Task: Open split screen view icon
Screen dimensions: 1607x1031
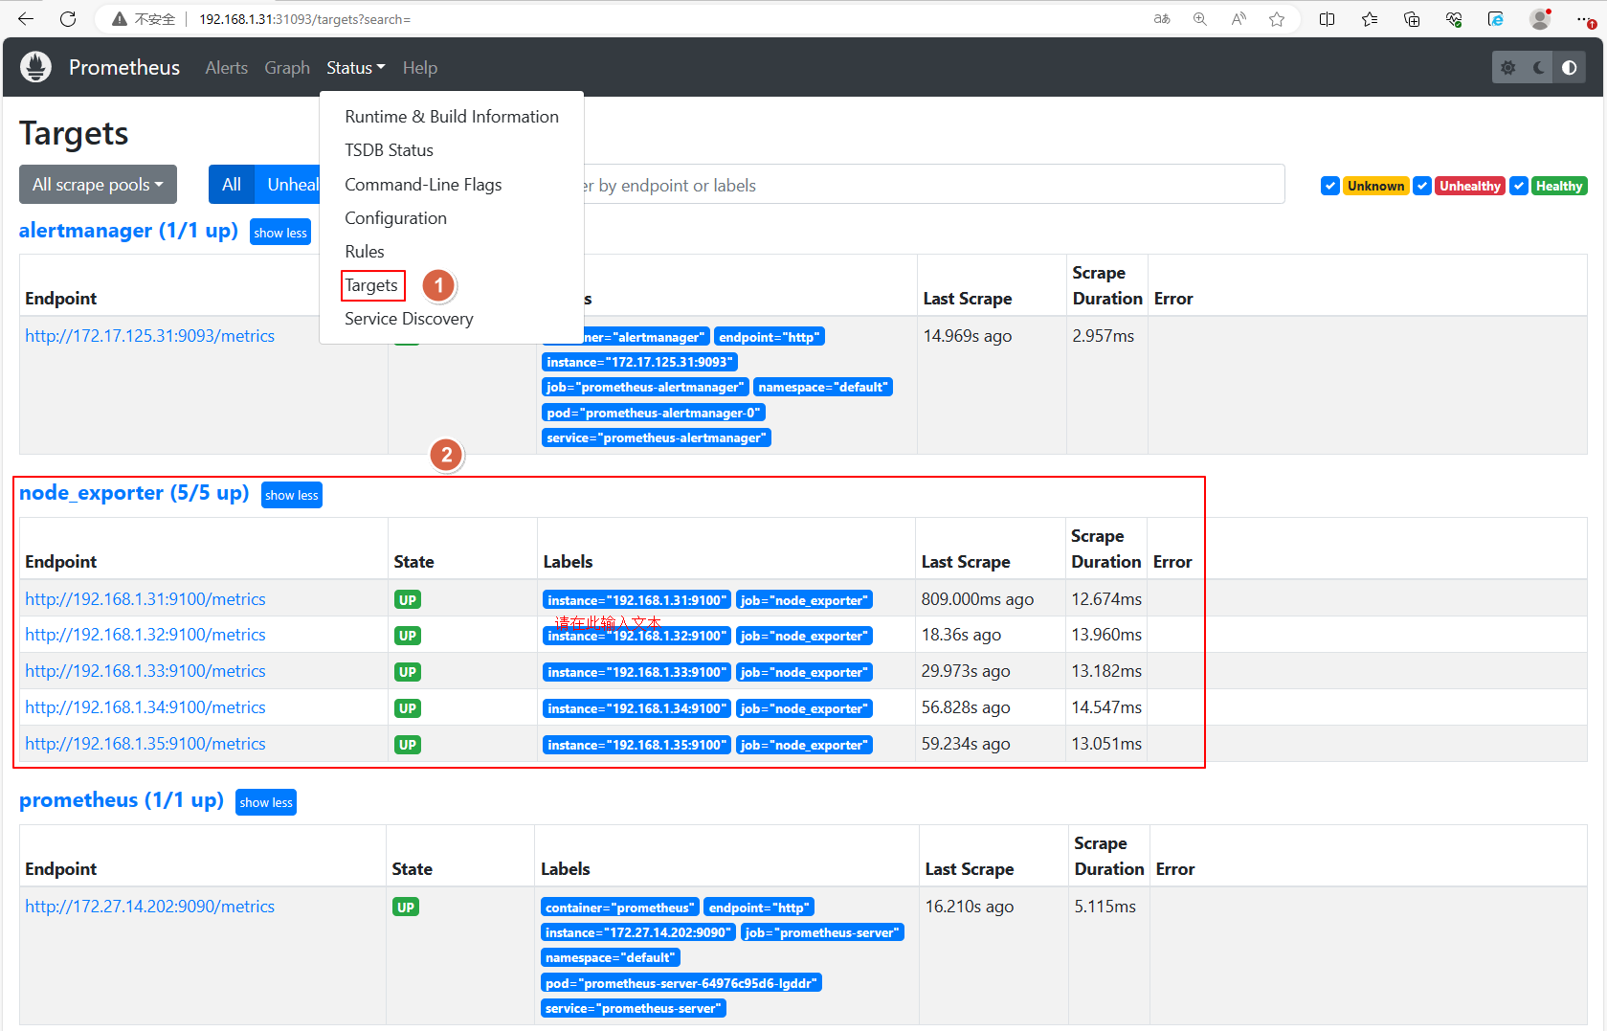Action: 1328,19
